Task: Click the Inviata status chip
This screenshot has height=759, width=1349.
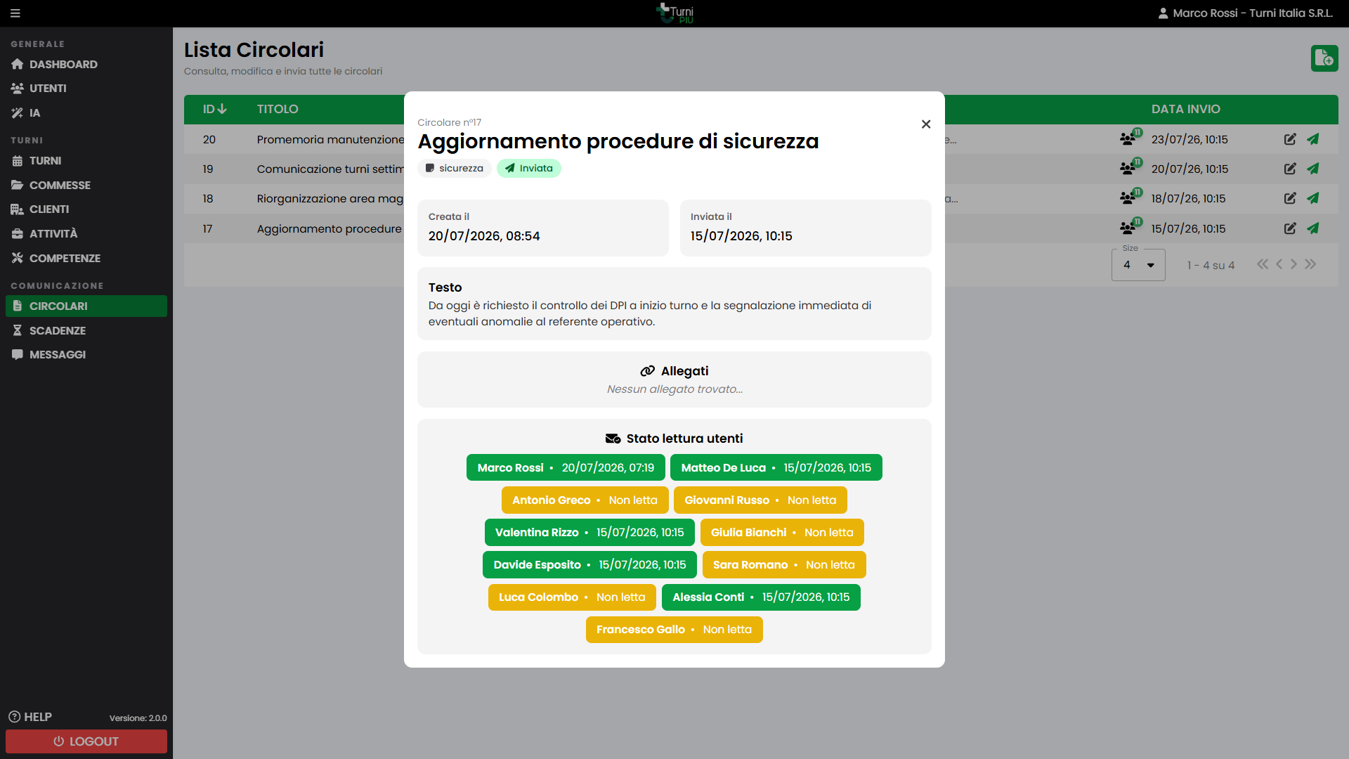Action: click(x=528, y=168)
